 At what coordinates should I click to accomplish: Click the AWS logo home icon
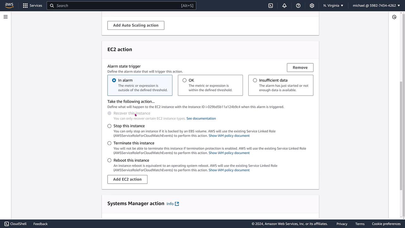[x=9, y=5]
